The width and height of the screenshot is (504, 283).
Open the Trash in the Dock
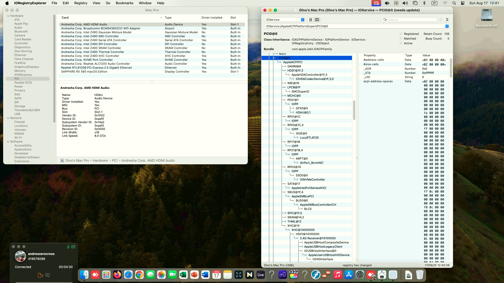(420, 275)
